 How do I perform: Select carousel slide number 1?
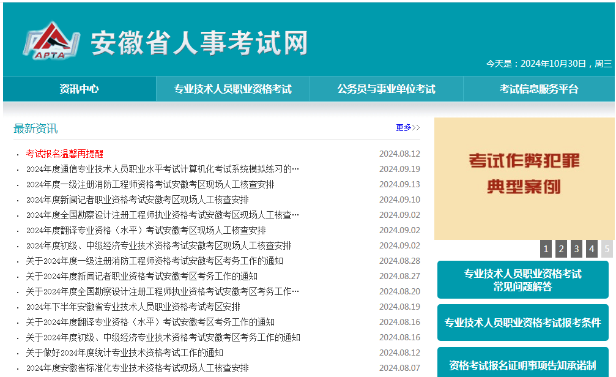pyautogui.click(x=546, y=248)
